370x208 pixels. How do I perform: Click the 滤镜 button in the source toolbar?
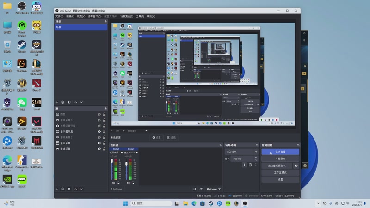point(172,137)
